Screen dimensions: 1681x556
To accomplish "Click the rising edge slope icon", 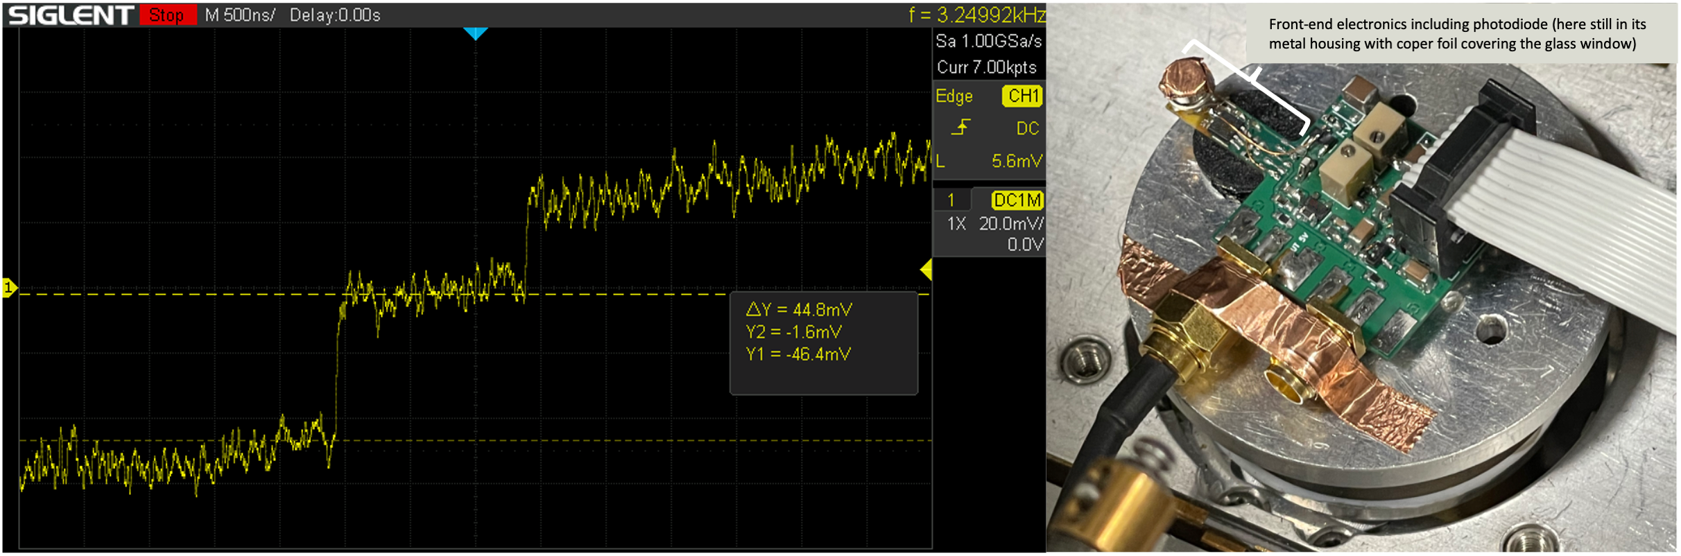I will tap(961, 128).
